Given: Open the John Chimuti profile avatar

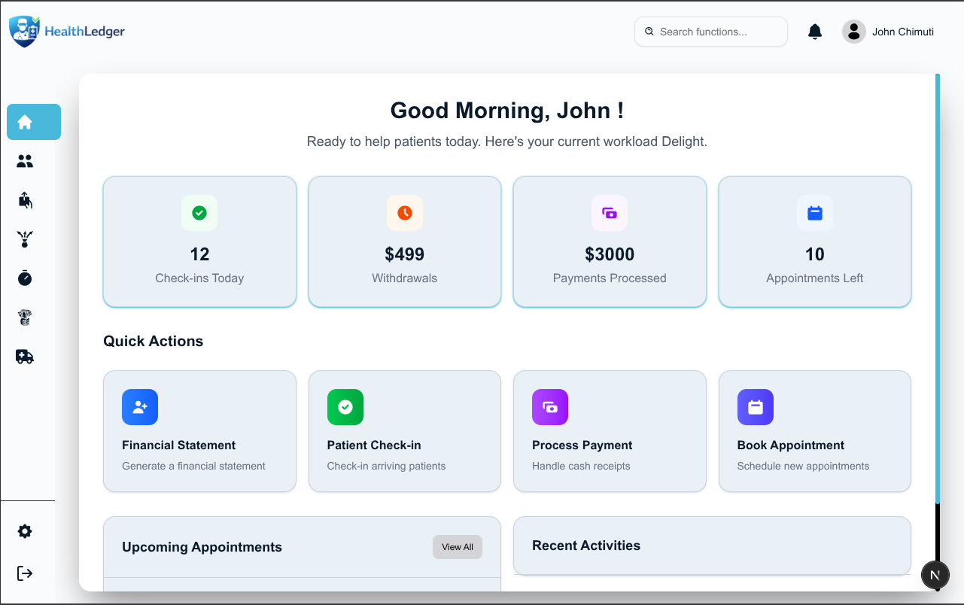Looking at the screenshot, I should pyautogui.click(x=853, y=32).
